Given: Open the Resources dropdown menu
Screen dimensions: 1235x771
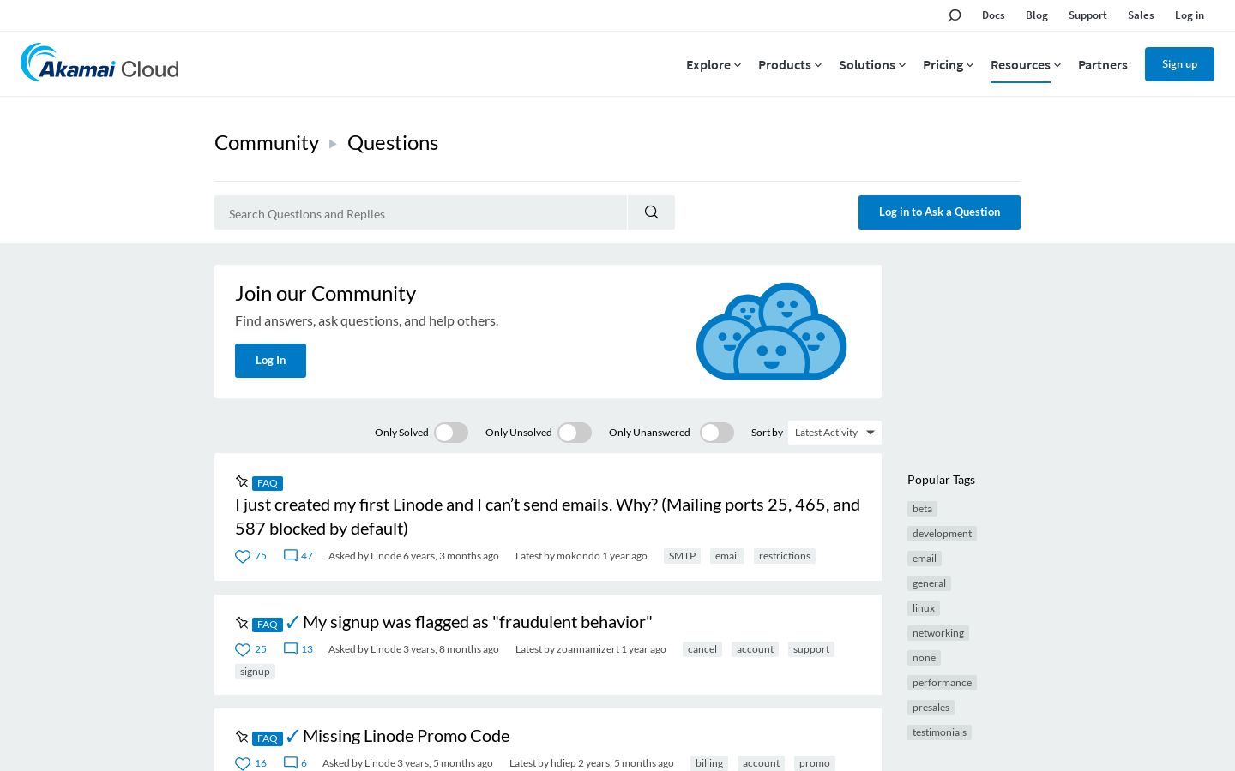Looking at the screenshot, I should coord(1026,65).
